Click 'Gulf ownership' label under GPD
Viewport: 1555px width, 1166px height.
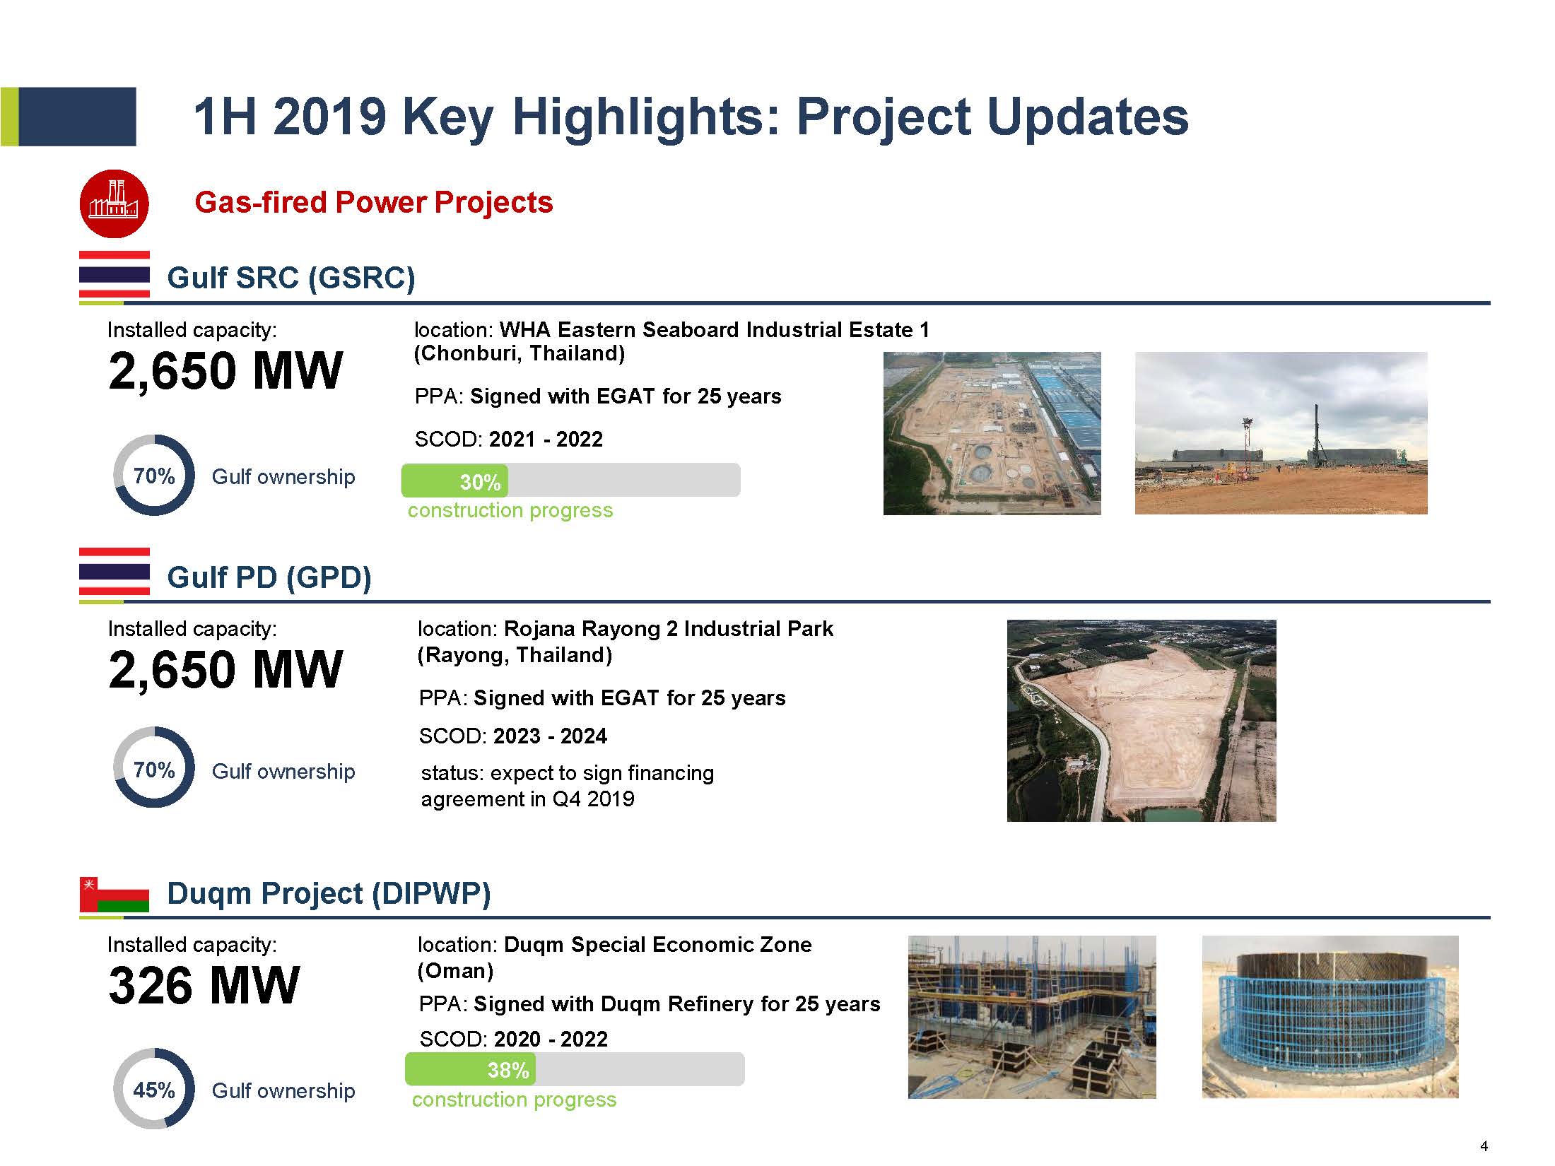pos(283,772)
